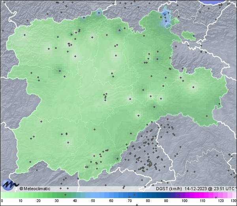Pick the magenta color above 110

[203, 195]
